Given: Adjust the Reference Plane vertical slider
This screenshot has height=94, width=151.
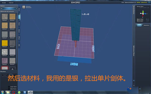Looking at the screenshot, I should point(134,80).
